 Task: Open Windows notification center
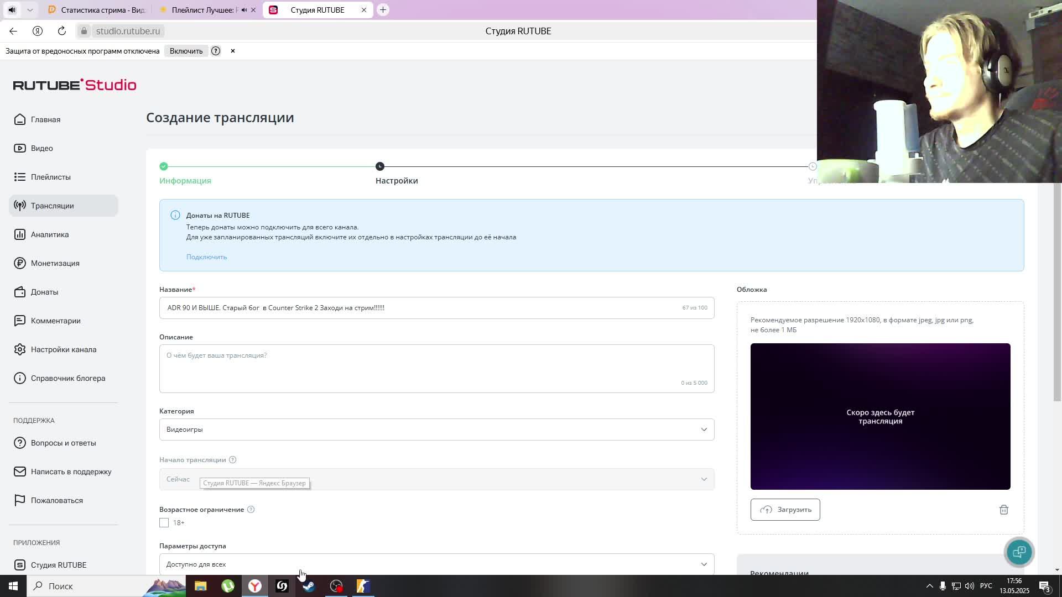click(1044, 586)
